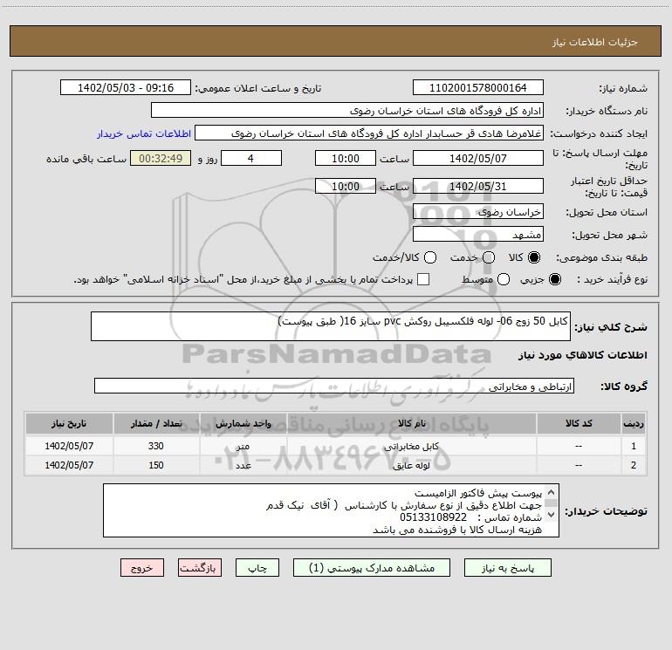This screenshot has height=650, width=672.
Task: Click the ردیف column header
Action: (x=634, y=423)
